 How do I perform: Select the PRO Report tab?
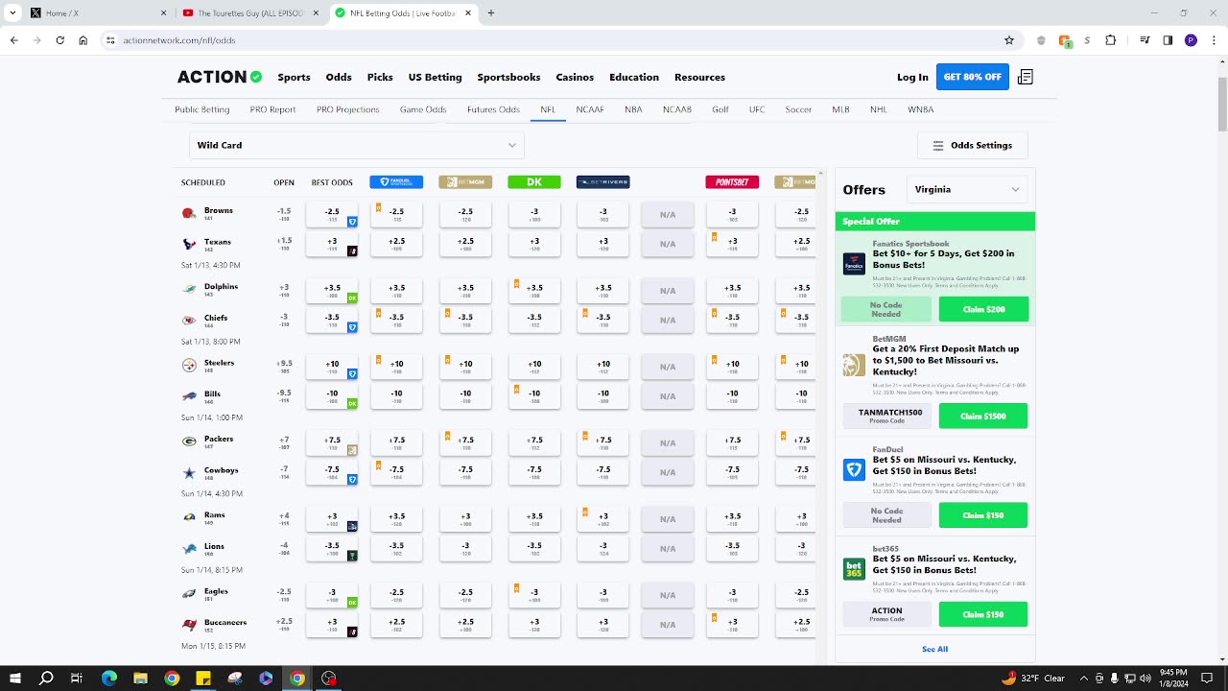[x=272, y=109]
